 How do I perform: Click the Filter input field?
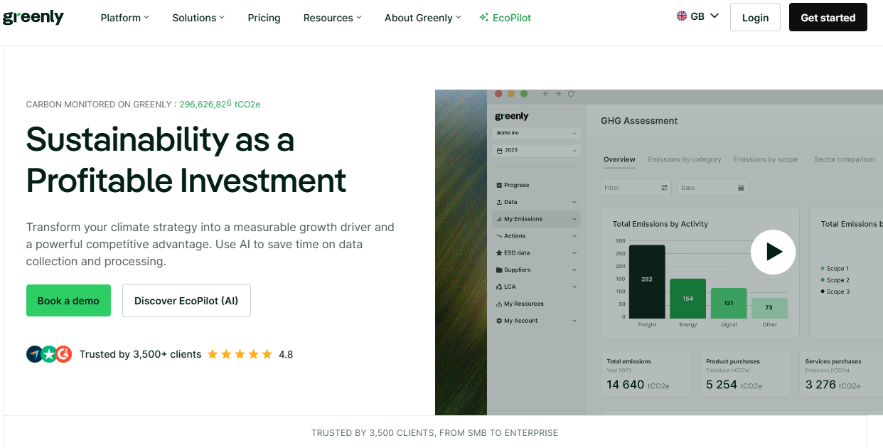click(636, 188)
